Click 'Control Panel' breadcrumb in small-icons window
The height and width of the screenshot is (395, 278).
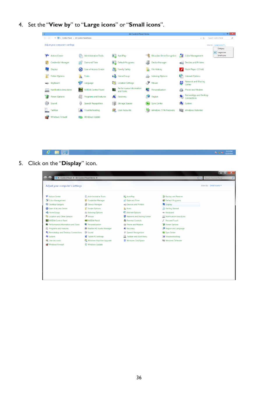(x=66, y=178)
